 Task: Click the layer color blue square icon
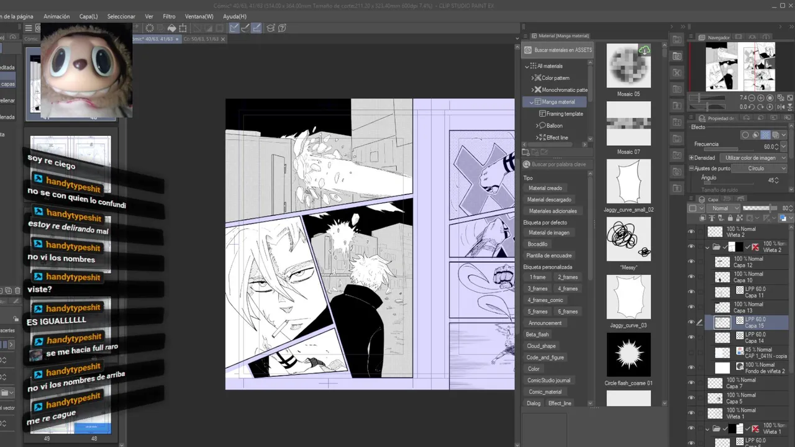point(783,219)
